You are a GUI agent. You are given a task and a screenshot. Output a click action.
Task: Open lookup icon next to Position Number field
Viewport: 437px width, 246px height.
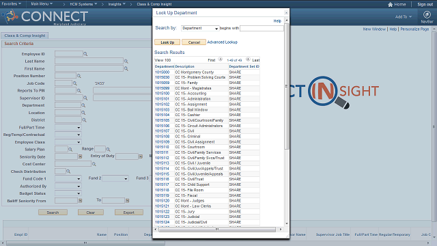[x=79, y=76]
